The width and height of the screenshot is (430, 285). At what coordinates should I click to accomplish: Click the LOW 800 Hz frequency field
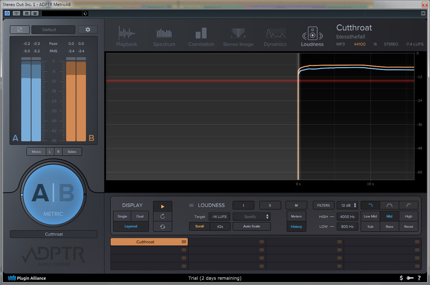pos(347,226)
